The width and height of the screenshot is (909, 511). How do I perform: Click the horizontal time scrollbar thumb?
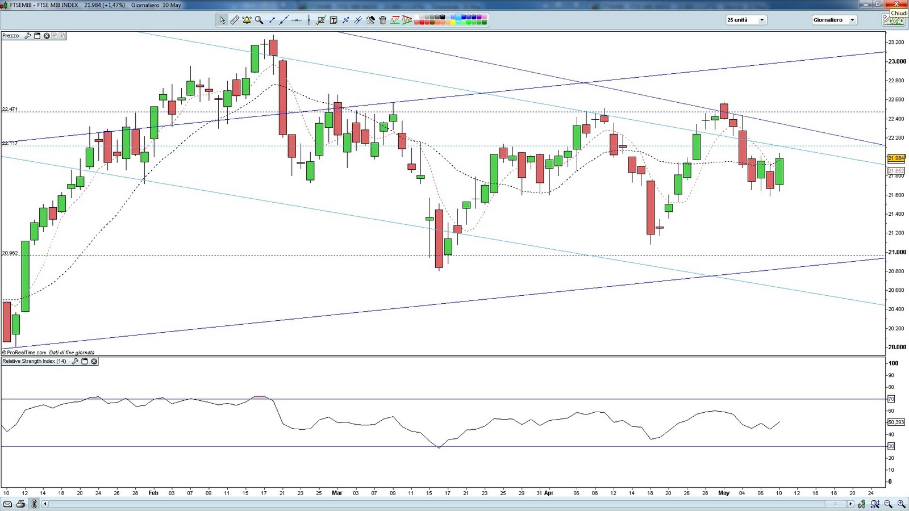[x=835, y=504]
